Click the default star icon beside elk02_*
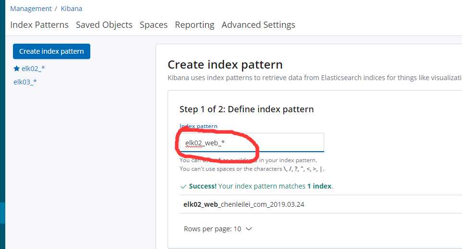The width and height of the screenshot is (462, 249). point(16,69)
